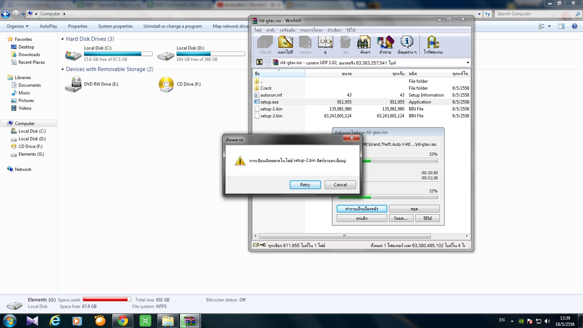Click the หยุด (Pause) button in progress dialog

click(414, 209)
